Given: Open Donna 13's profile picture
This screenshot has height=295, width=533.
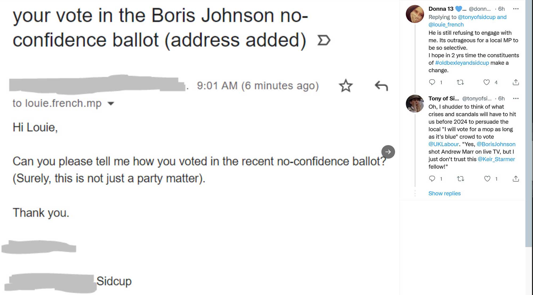Looking at the screenshot, I should (415, 14).
